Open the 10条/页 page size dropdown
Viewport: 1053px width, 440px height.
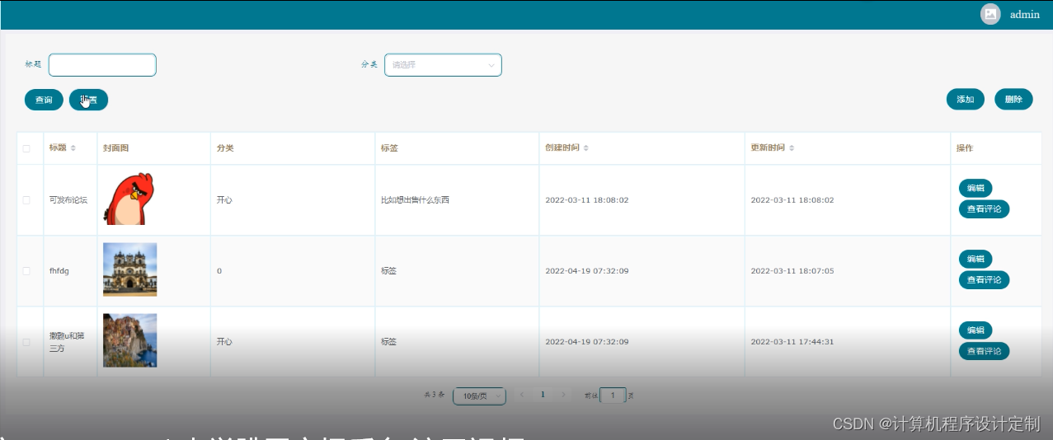(479, 396)
